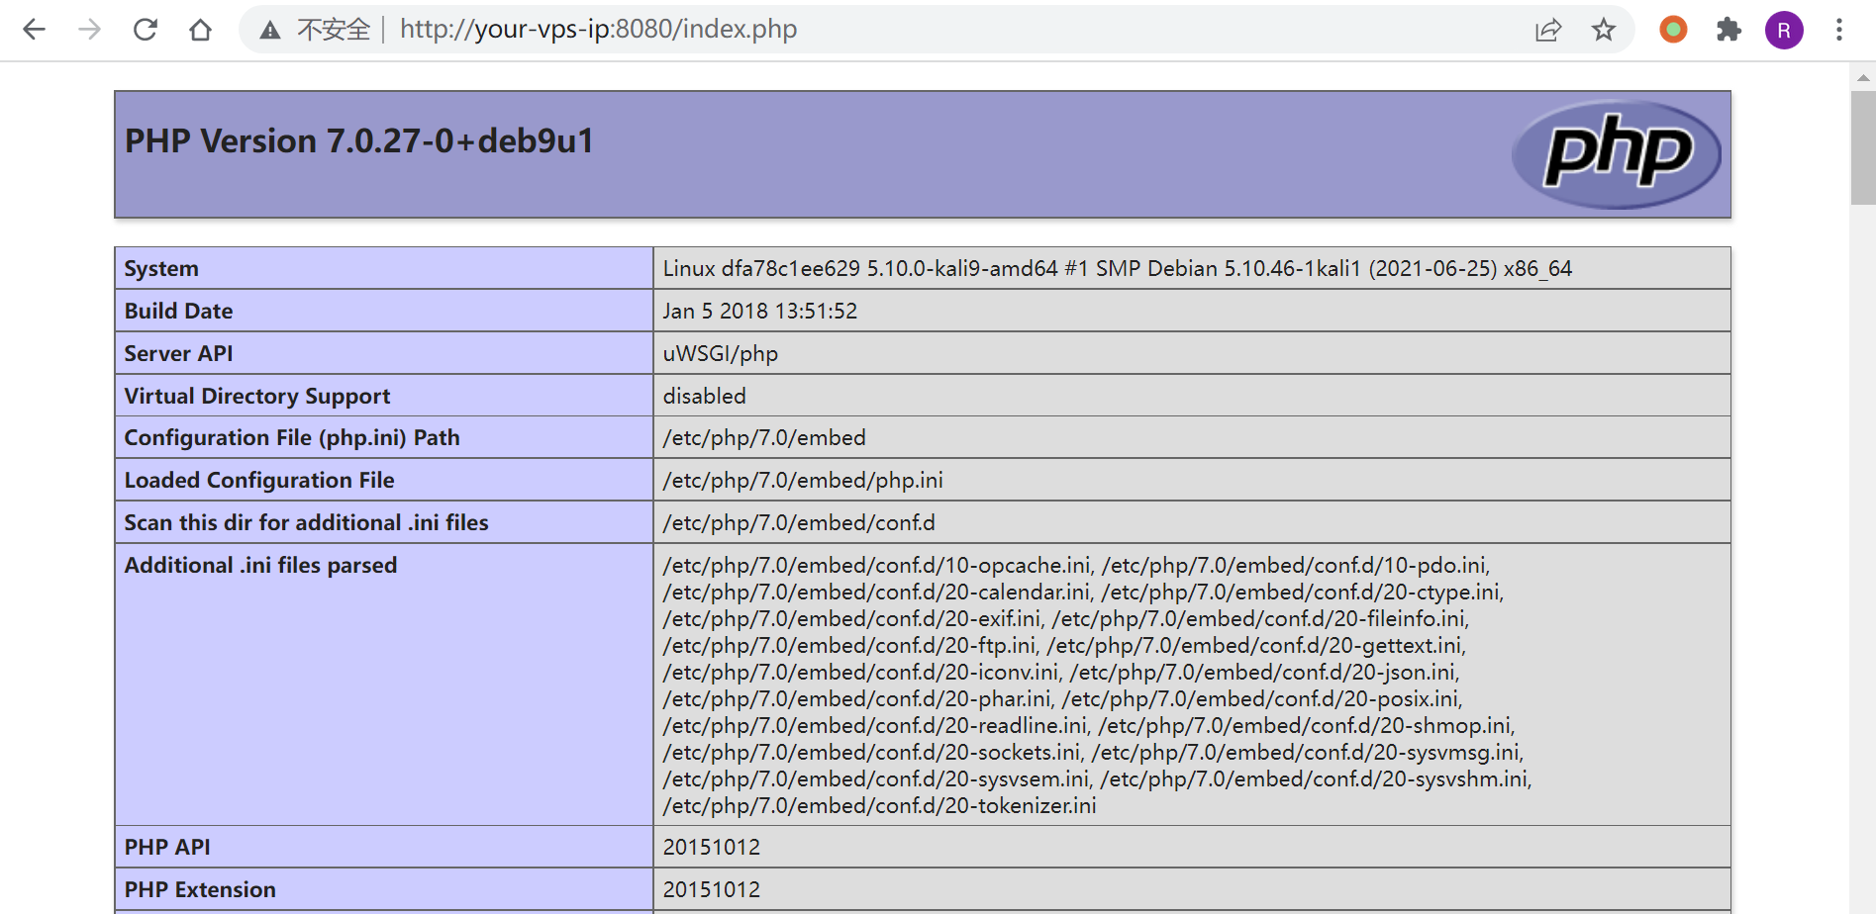Open the orange circle extension icon
The width and height of the screenshot is (1876, 914).
[x=1673, y=30]
